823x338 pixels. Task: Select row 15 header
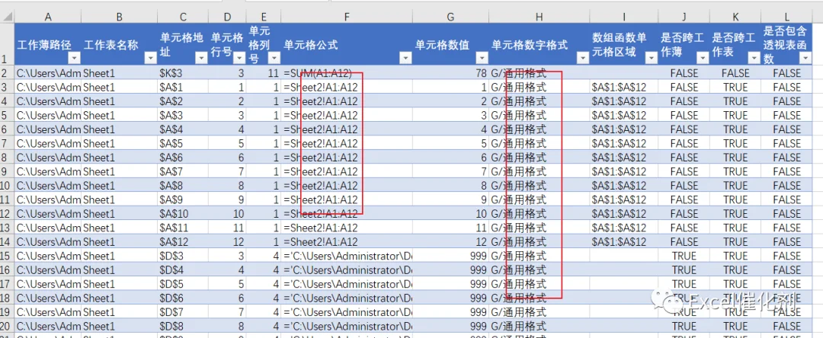(7, 256)
